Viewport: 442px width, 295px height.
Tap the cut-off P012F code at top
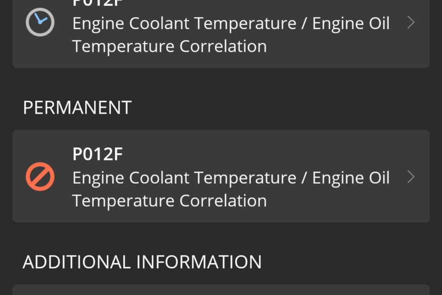tap(97, 3)
